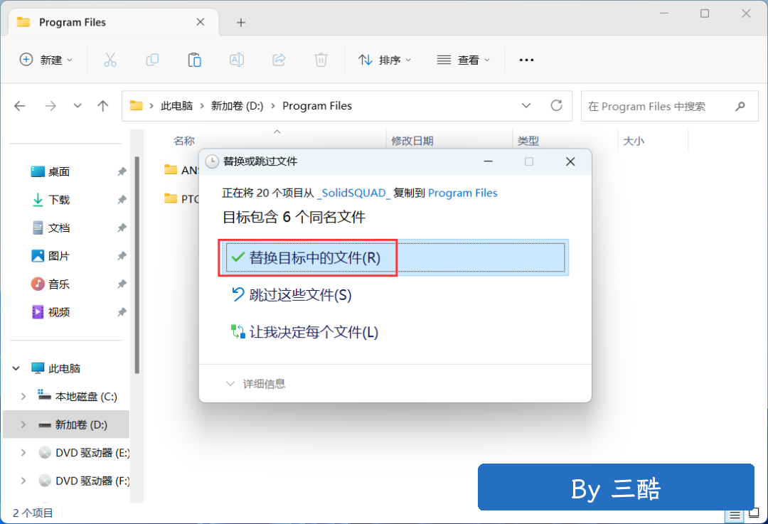The width and height of the screenshot is (768, 524).
Task: Add a new tab with plus button
Action: click(241, 23)
